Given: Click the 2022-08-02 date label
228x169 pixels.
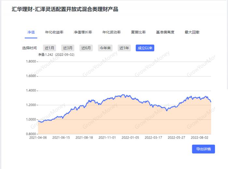Looking at the screenshot, I should point(199,138).
